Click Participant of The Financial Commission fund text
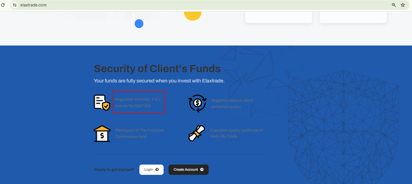This screenshot has height=184, width=412. click(139, 133)
